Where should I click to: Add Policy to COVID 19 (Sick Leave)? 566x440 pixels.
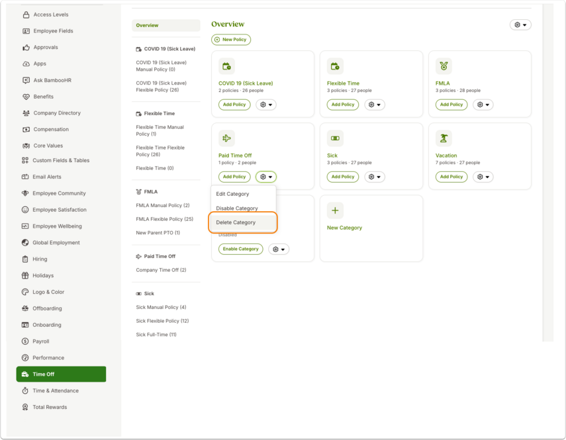[x=234, y=105]
